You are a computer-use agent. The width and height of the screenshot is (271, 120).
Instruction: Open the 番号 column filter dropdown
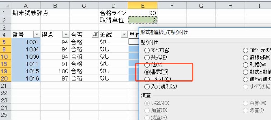click(37, 35)
